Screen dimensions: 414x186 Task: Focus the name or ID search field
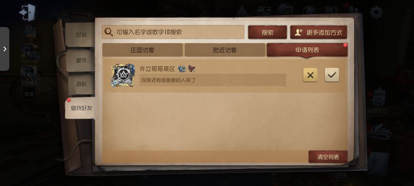pyautogui.click(x=173, y=32)
